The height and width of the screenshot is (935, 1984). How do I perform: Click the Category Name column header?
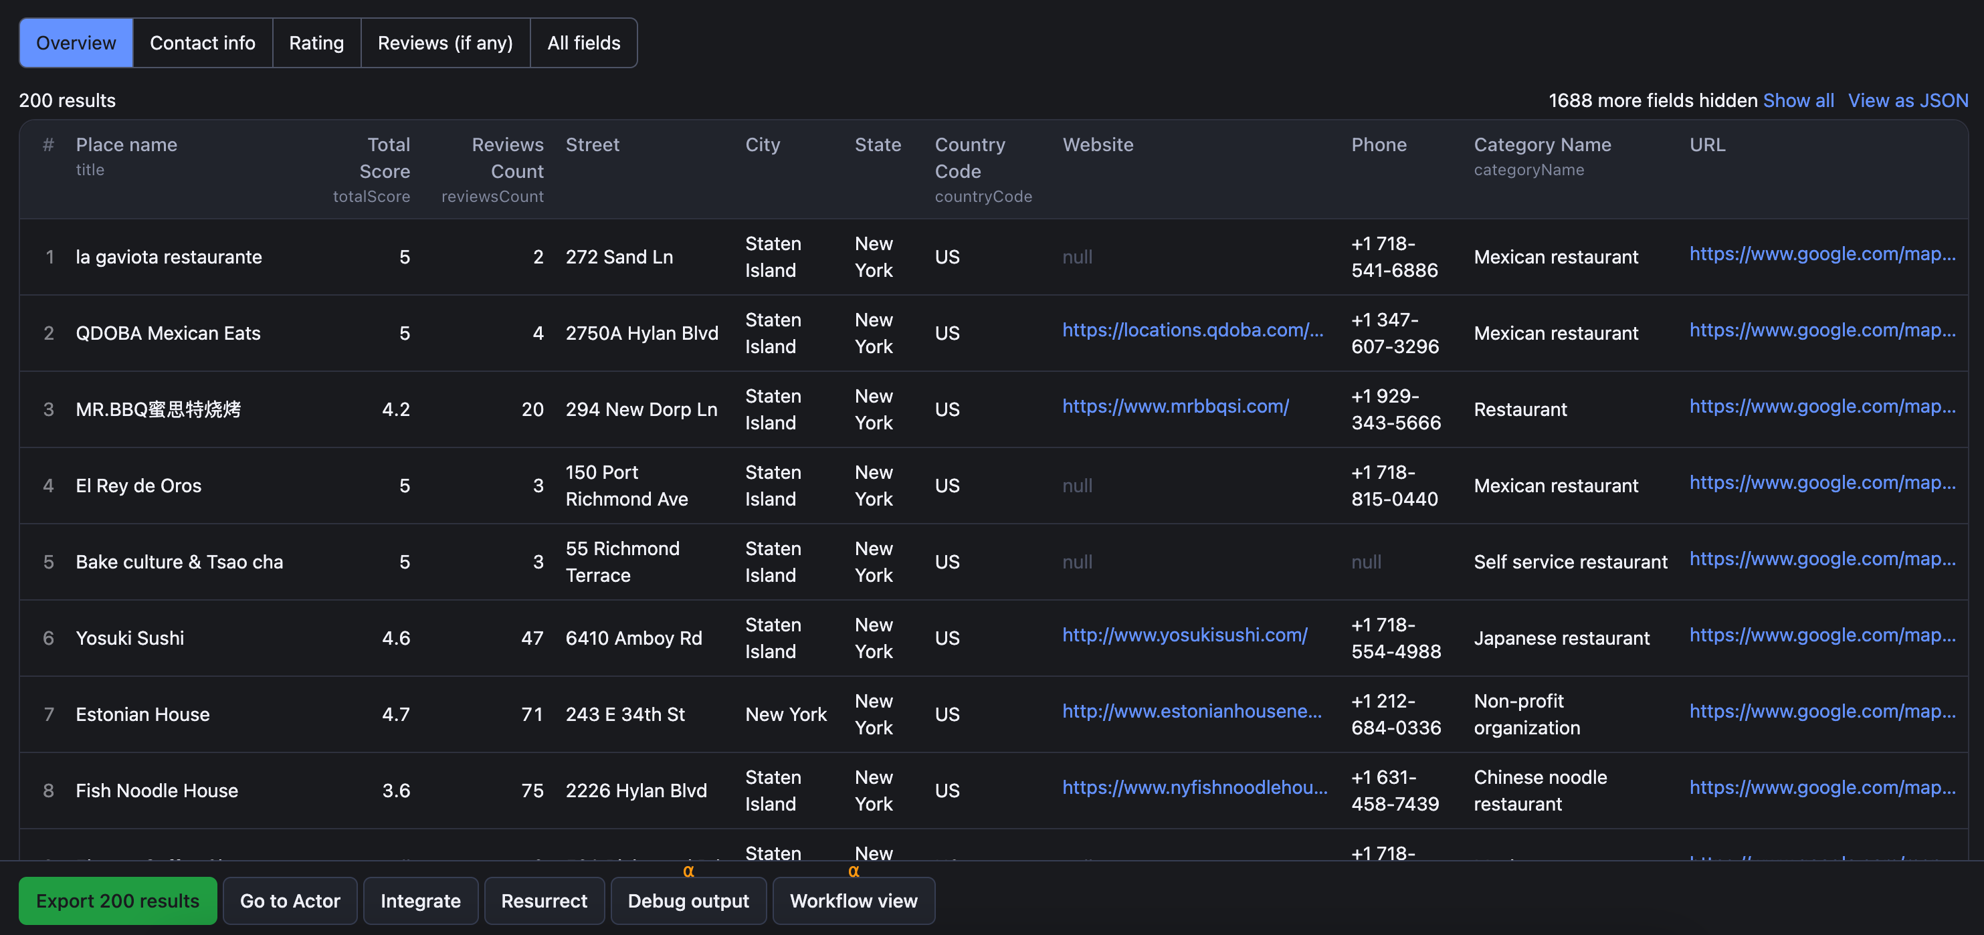1542,144
